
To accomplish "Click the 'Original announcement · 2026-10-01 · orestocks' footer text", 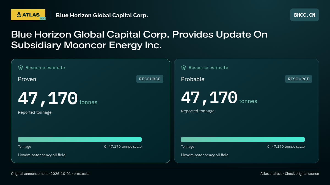I will tap(50, 174).
